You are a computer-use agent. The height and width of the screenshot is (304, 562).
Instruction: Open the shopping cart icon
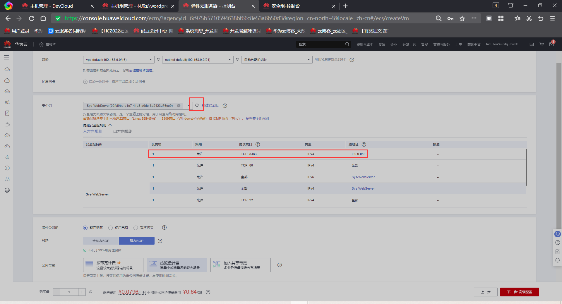pyautogui.click(x=542, y=44)
